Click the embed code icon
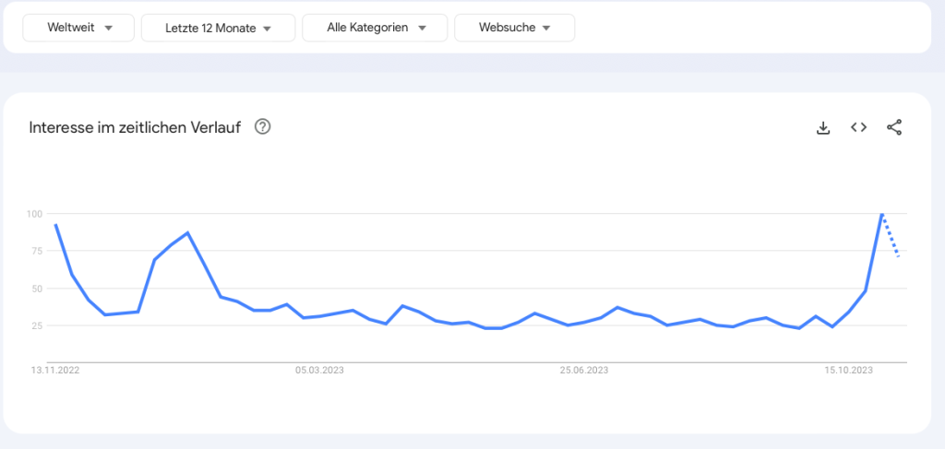 click(858, 128)
